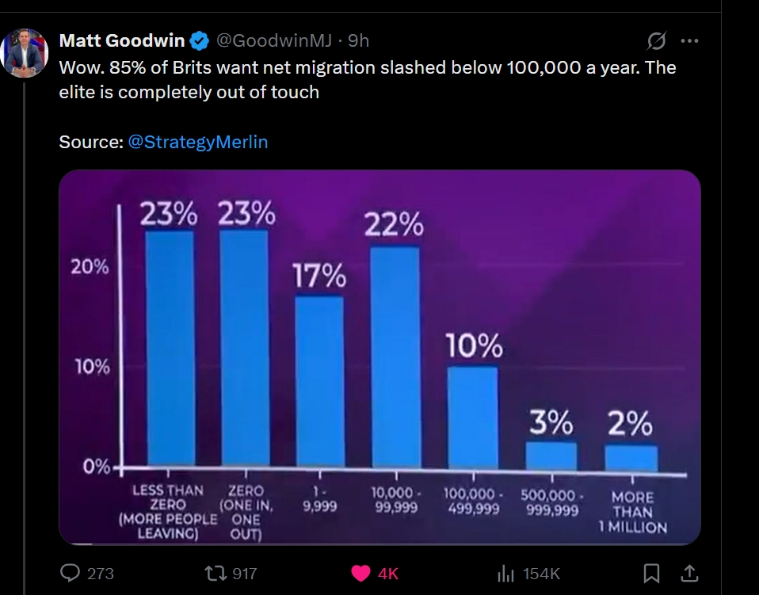This screenshot has width=759, height=595.
Task: Open the @StrategyMerlin mention link
Action: (197, 142)
